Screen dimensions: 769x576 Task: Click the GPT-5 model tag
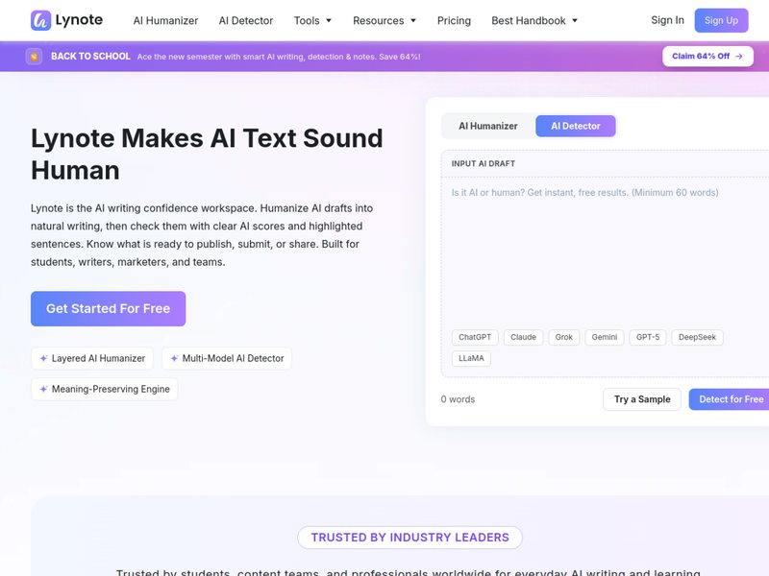[x=647, y=337]
